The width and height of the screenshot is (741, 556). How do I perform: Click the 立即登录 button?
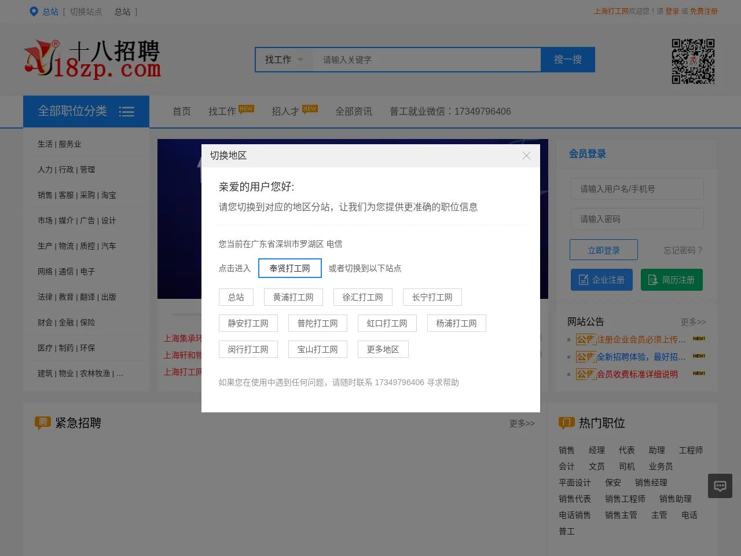pos(604,250)
